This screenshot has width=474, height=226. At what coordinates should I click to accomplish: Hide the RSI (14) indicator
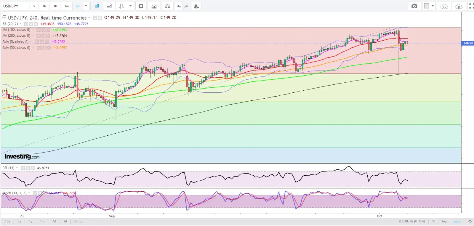(x=23, y=168)
